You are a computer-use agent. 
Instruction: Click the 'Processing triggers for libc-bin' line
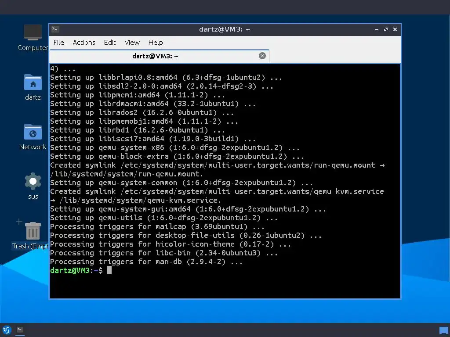point(164,253)
